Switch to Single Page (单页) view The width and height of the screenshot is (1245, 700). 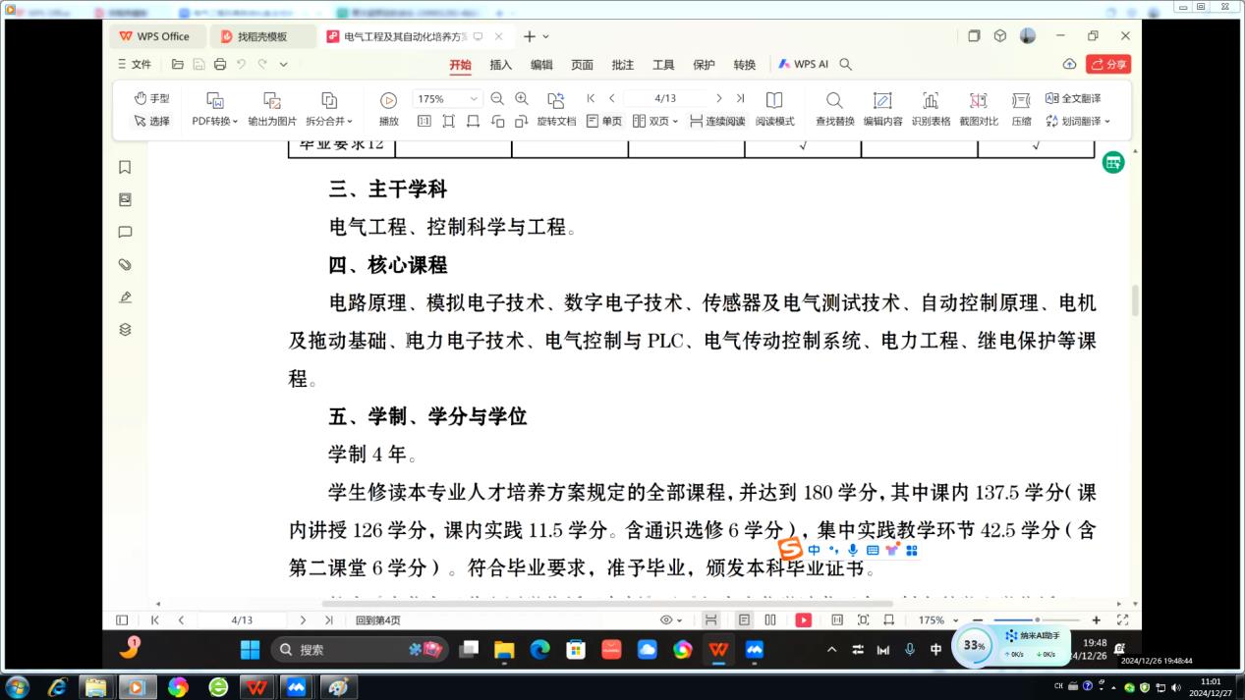point(603,121)
